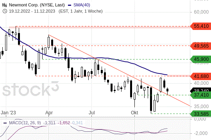Click the 37,410 green price tag
The image size is (211, 140).
(201, 95)
